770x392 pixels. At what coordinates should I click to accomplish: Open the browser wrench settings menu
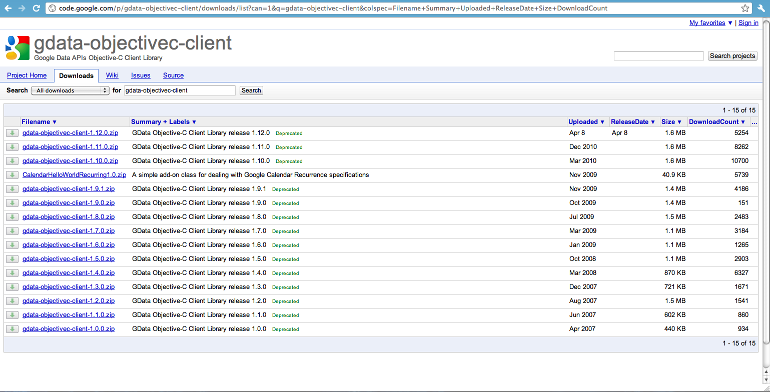click(x=761, y=8)
